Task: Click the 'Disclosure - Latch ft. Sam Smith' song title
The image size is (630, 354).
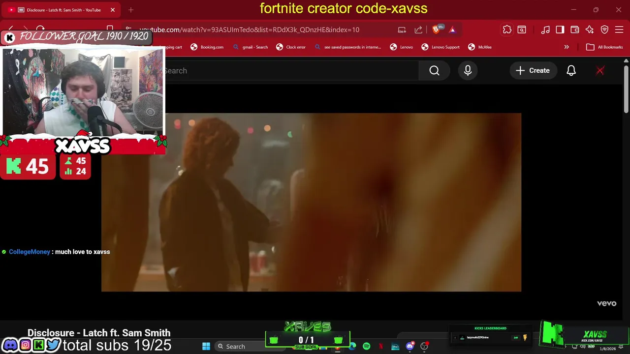Action: (99, 333)
